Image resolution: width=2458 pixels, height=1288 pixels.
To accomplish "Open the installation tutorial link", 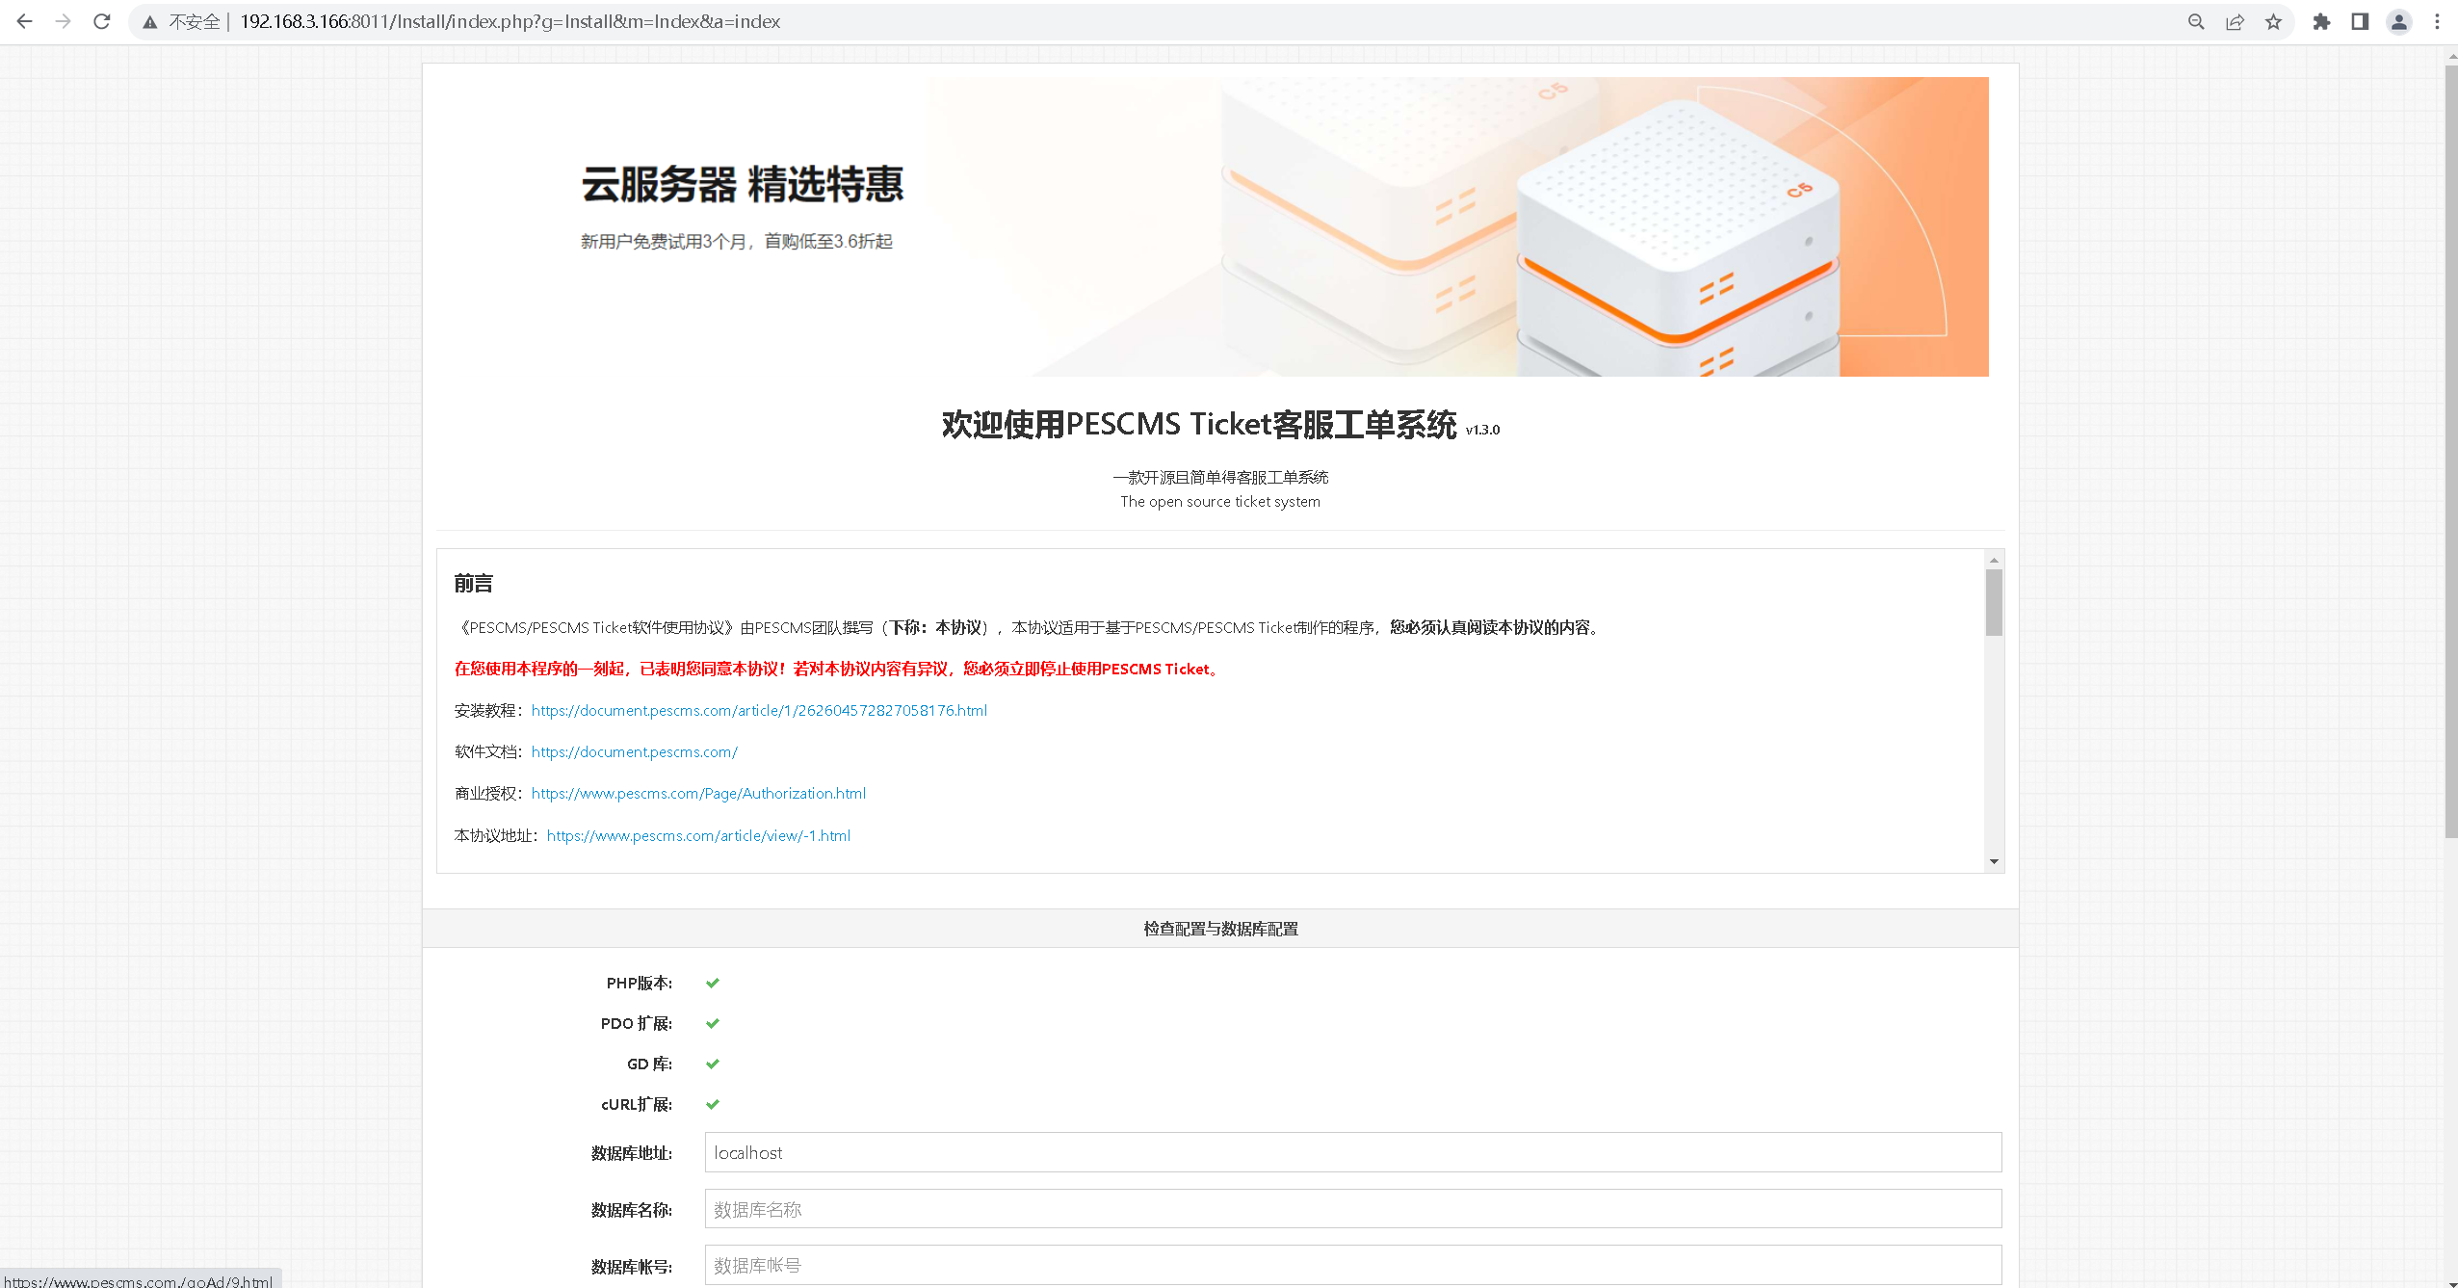I will click(759, 710).
